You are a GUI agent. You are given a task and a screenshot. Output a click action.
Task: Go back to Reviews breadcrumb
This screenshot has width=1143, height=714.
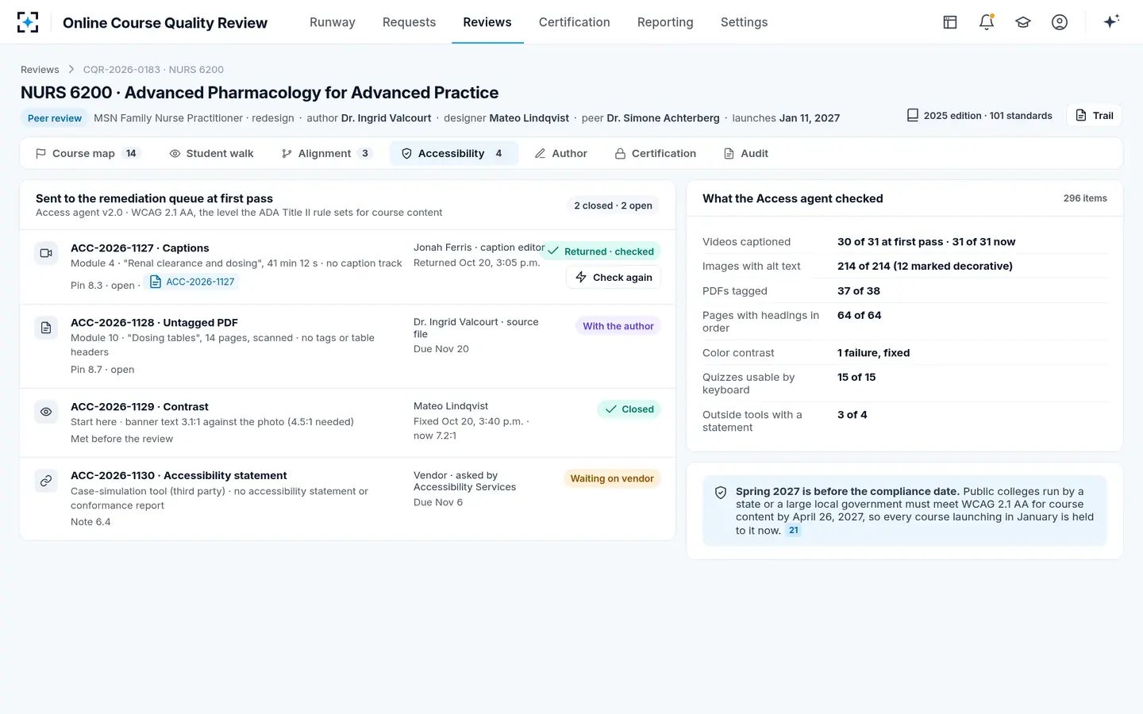[x=40, y=70]
